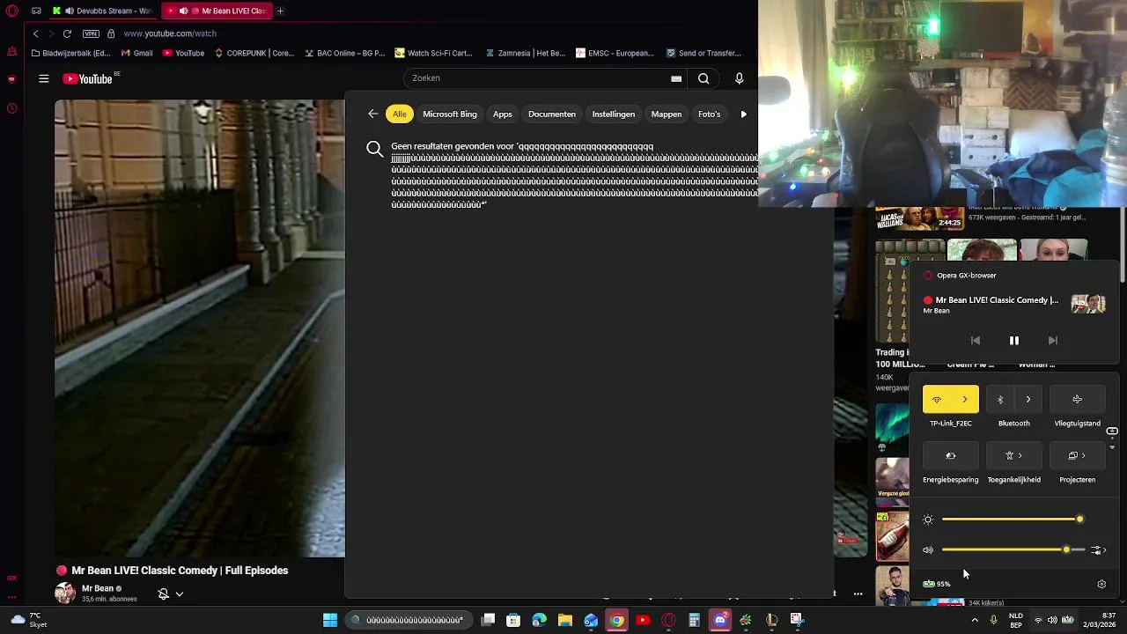Open Google Chrome from the taskbar
1127x634 pixels.
(617, 620)
